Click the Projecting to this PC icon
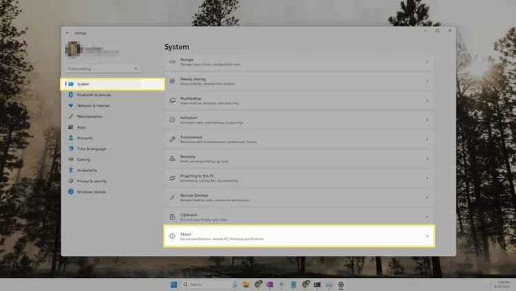Viewport: 516px width, 291px height. pyautogui.click(x=172, y=178)
